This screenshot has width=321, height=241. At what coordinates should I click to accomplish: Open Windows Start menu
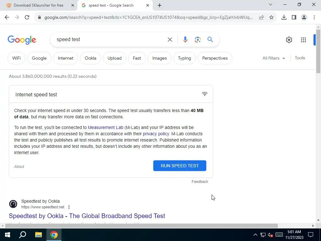[x=8, y=235]
